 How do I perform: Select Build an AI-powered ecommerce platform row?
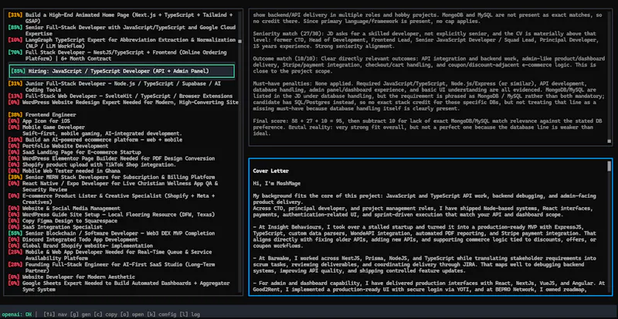pyautogui.click(x=95, y=140)
